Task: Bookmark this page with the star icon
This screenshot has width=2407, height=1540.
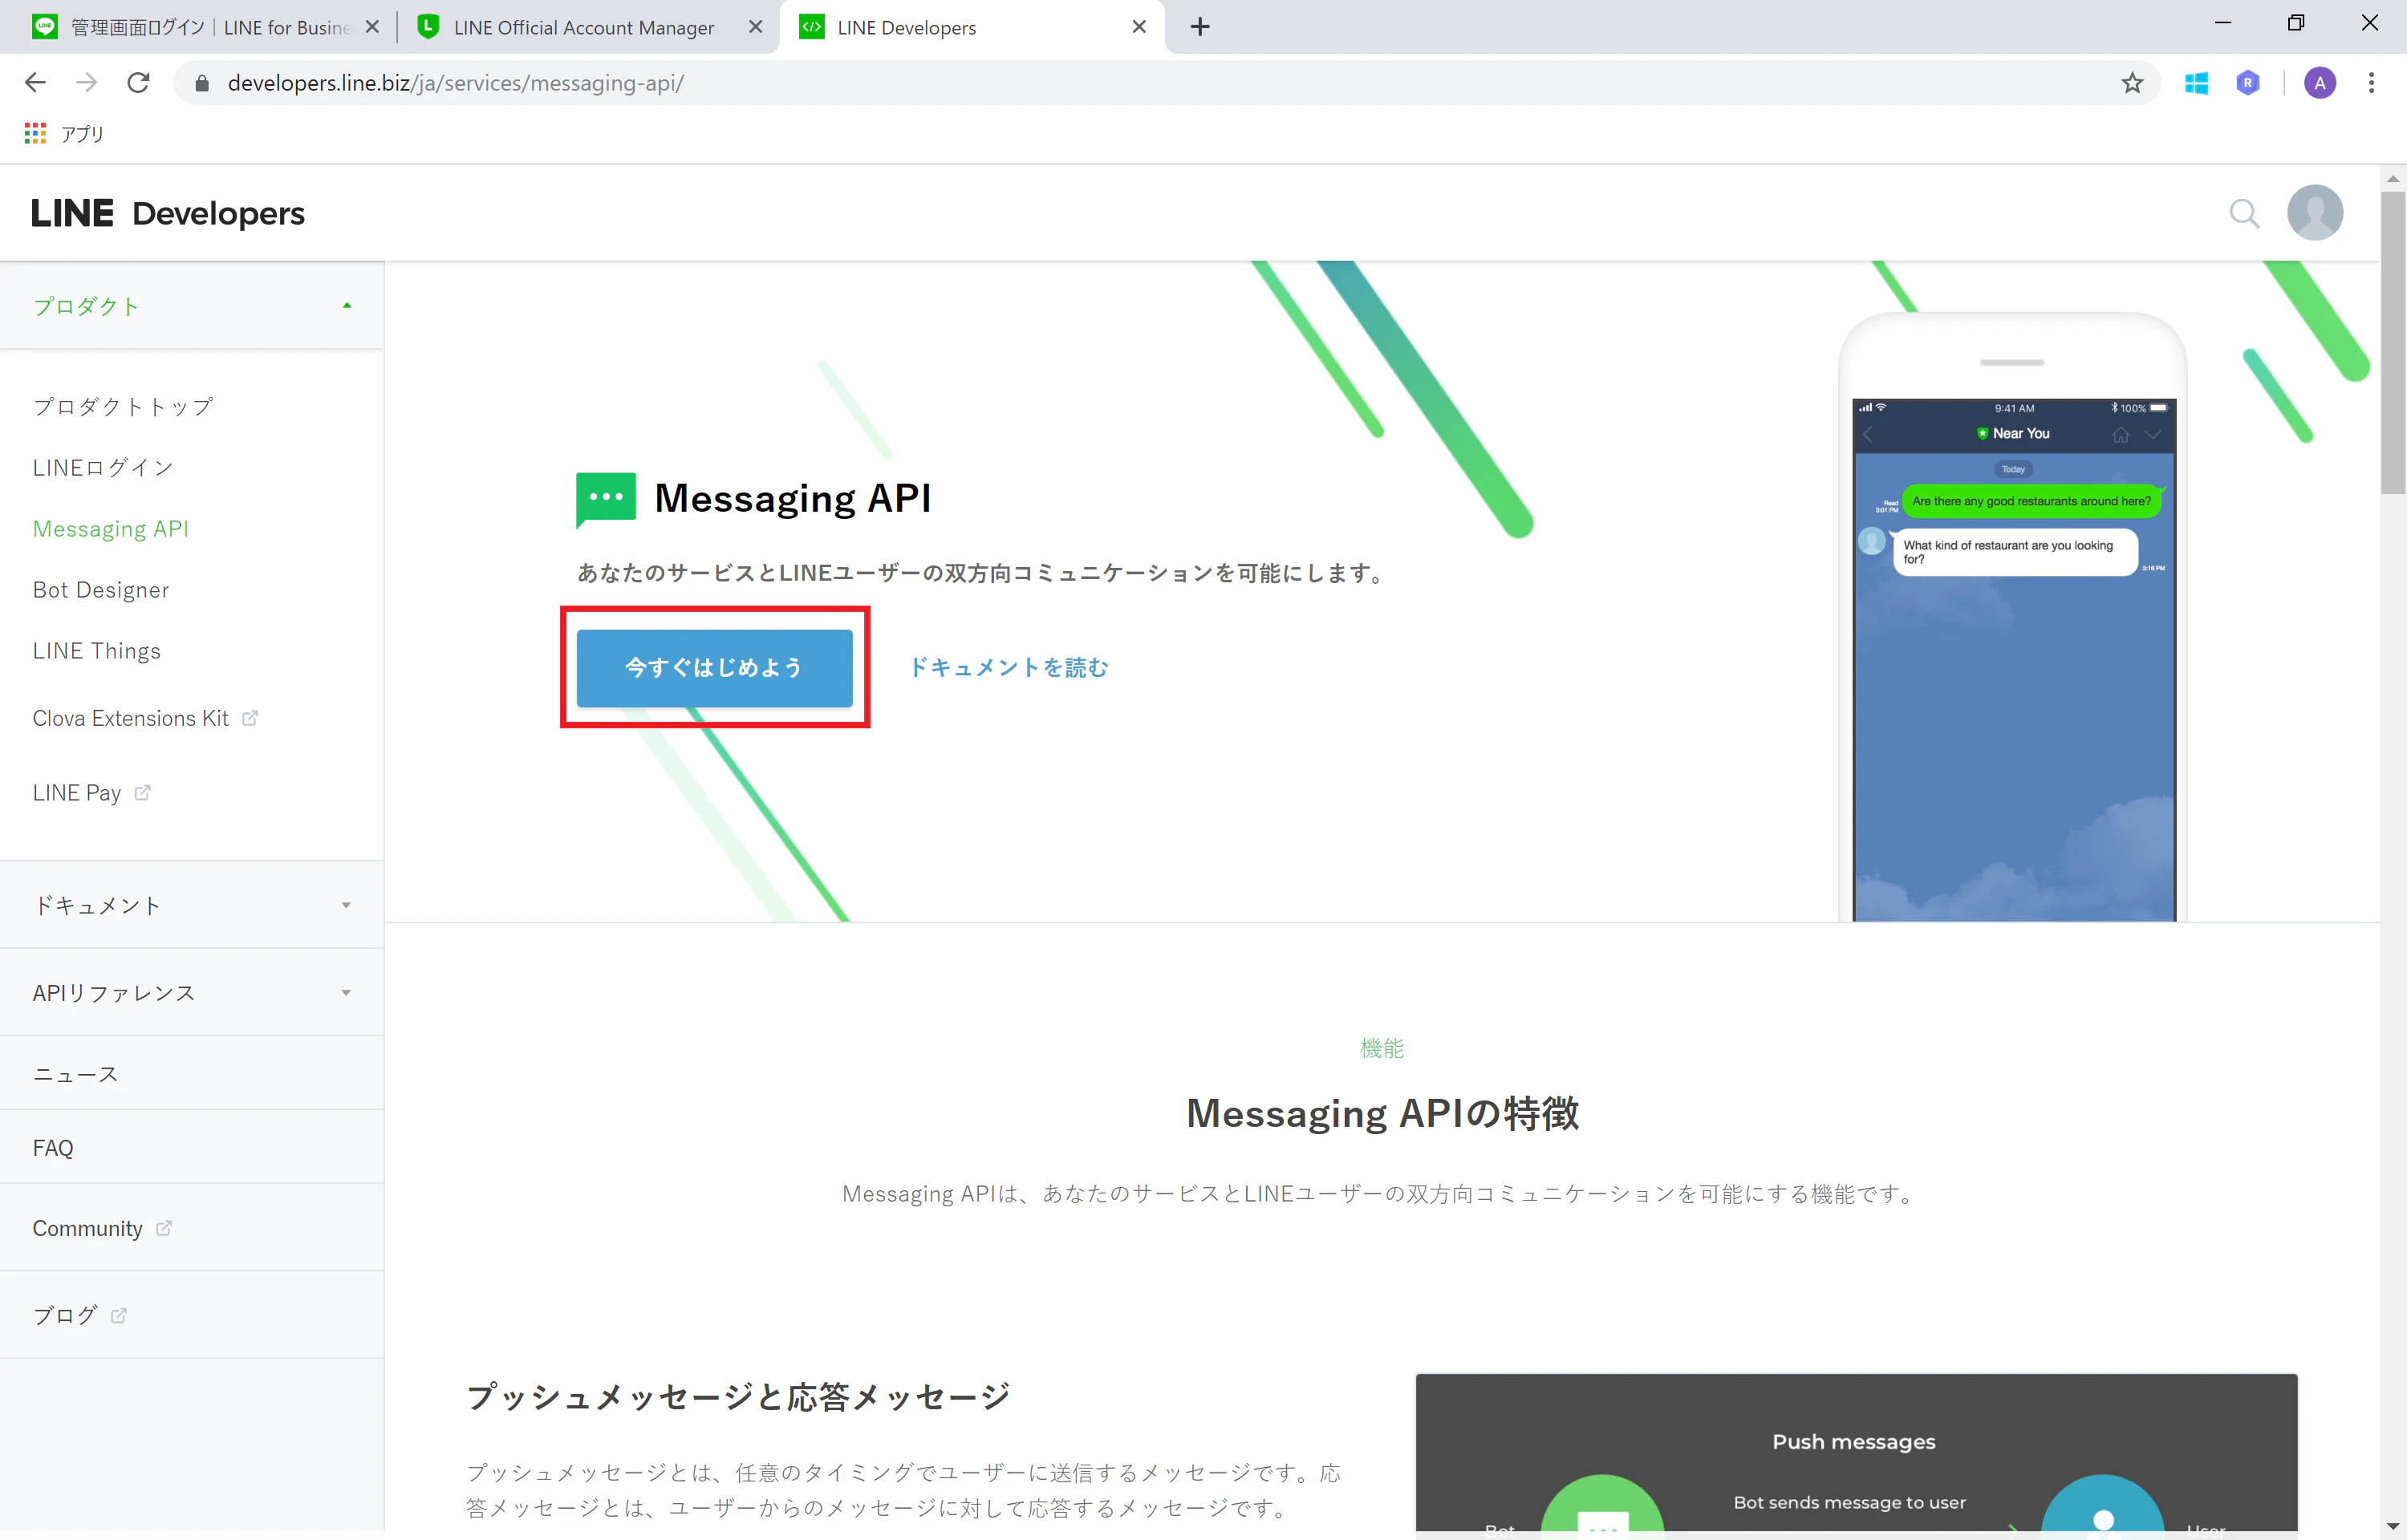Action: click(x=2132, y=83)
